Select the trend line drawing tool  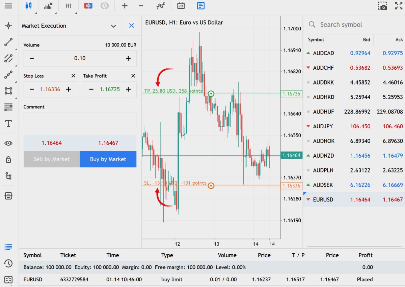click(x=8, y=42)
